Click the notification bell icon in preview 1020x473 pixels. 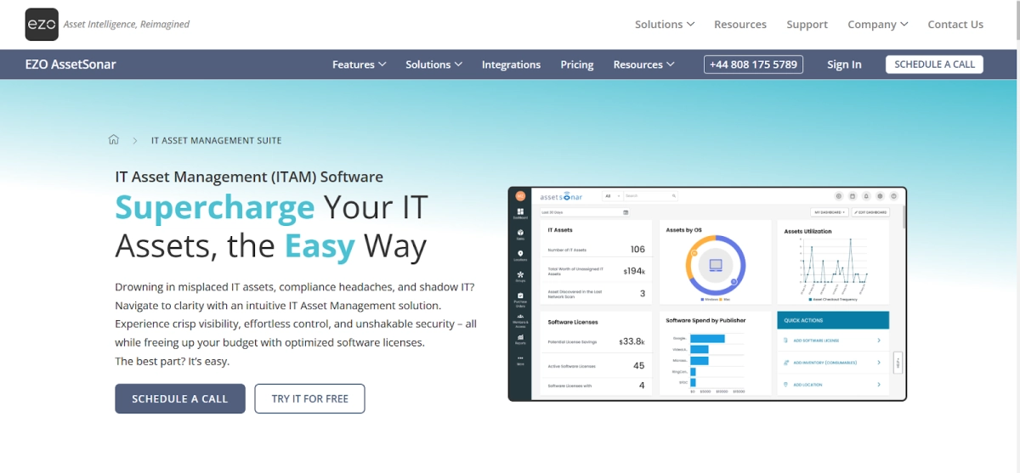coord(866,195)
